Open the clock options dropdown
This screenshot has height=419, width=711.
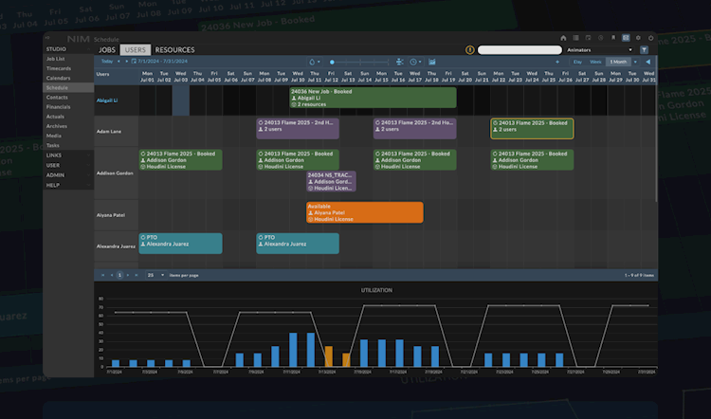pyautogui.click(x=415, y=62)
